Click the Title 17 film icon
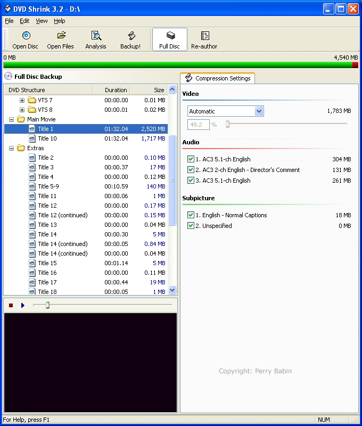The image size is (362, 426). 32,282
